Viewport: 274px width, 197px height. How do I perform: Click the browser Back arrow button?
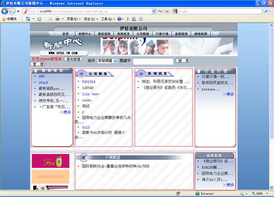tap(5, 11)
